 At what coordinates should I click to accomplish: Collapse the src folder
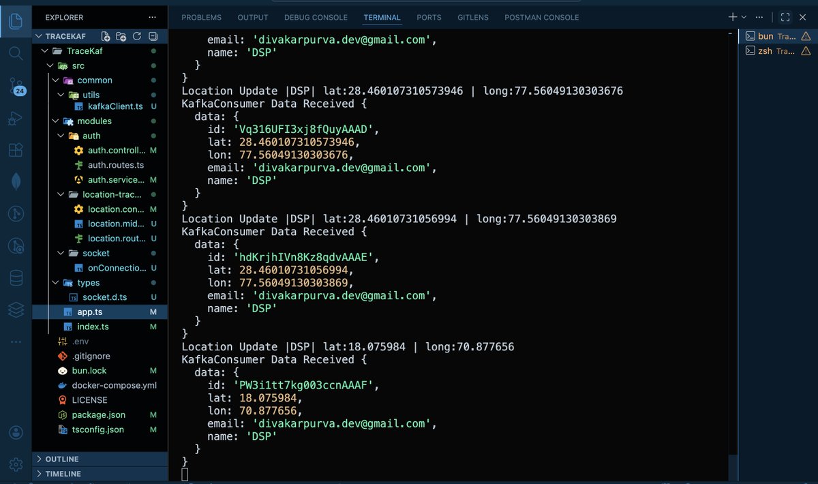tap(50, 65)
